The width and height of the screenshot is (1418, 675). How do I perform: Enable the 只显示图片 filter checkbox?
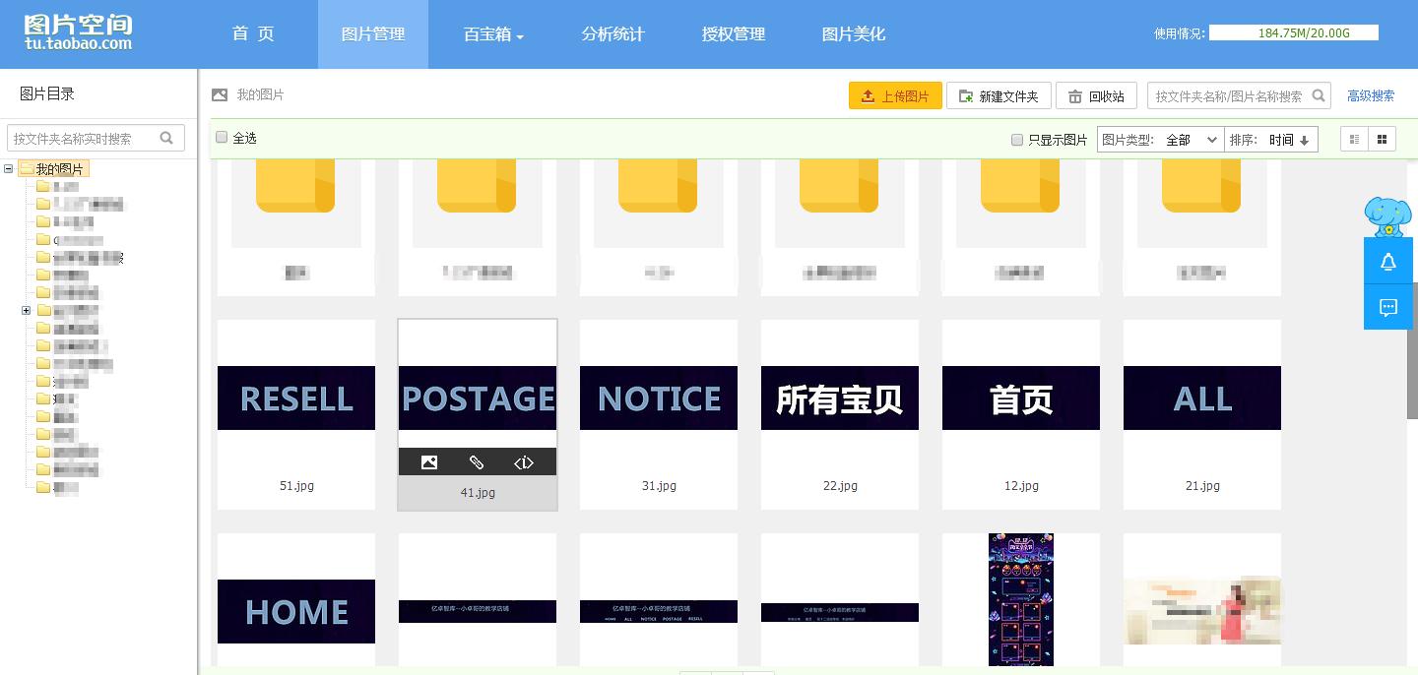click(x=1016, y=140)
